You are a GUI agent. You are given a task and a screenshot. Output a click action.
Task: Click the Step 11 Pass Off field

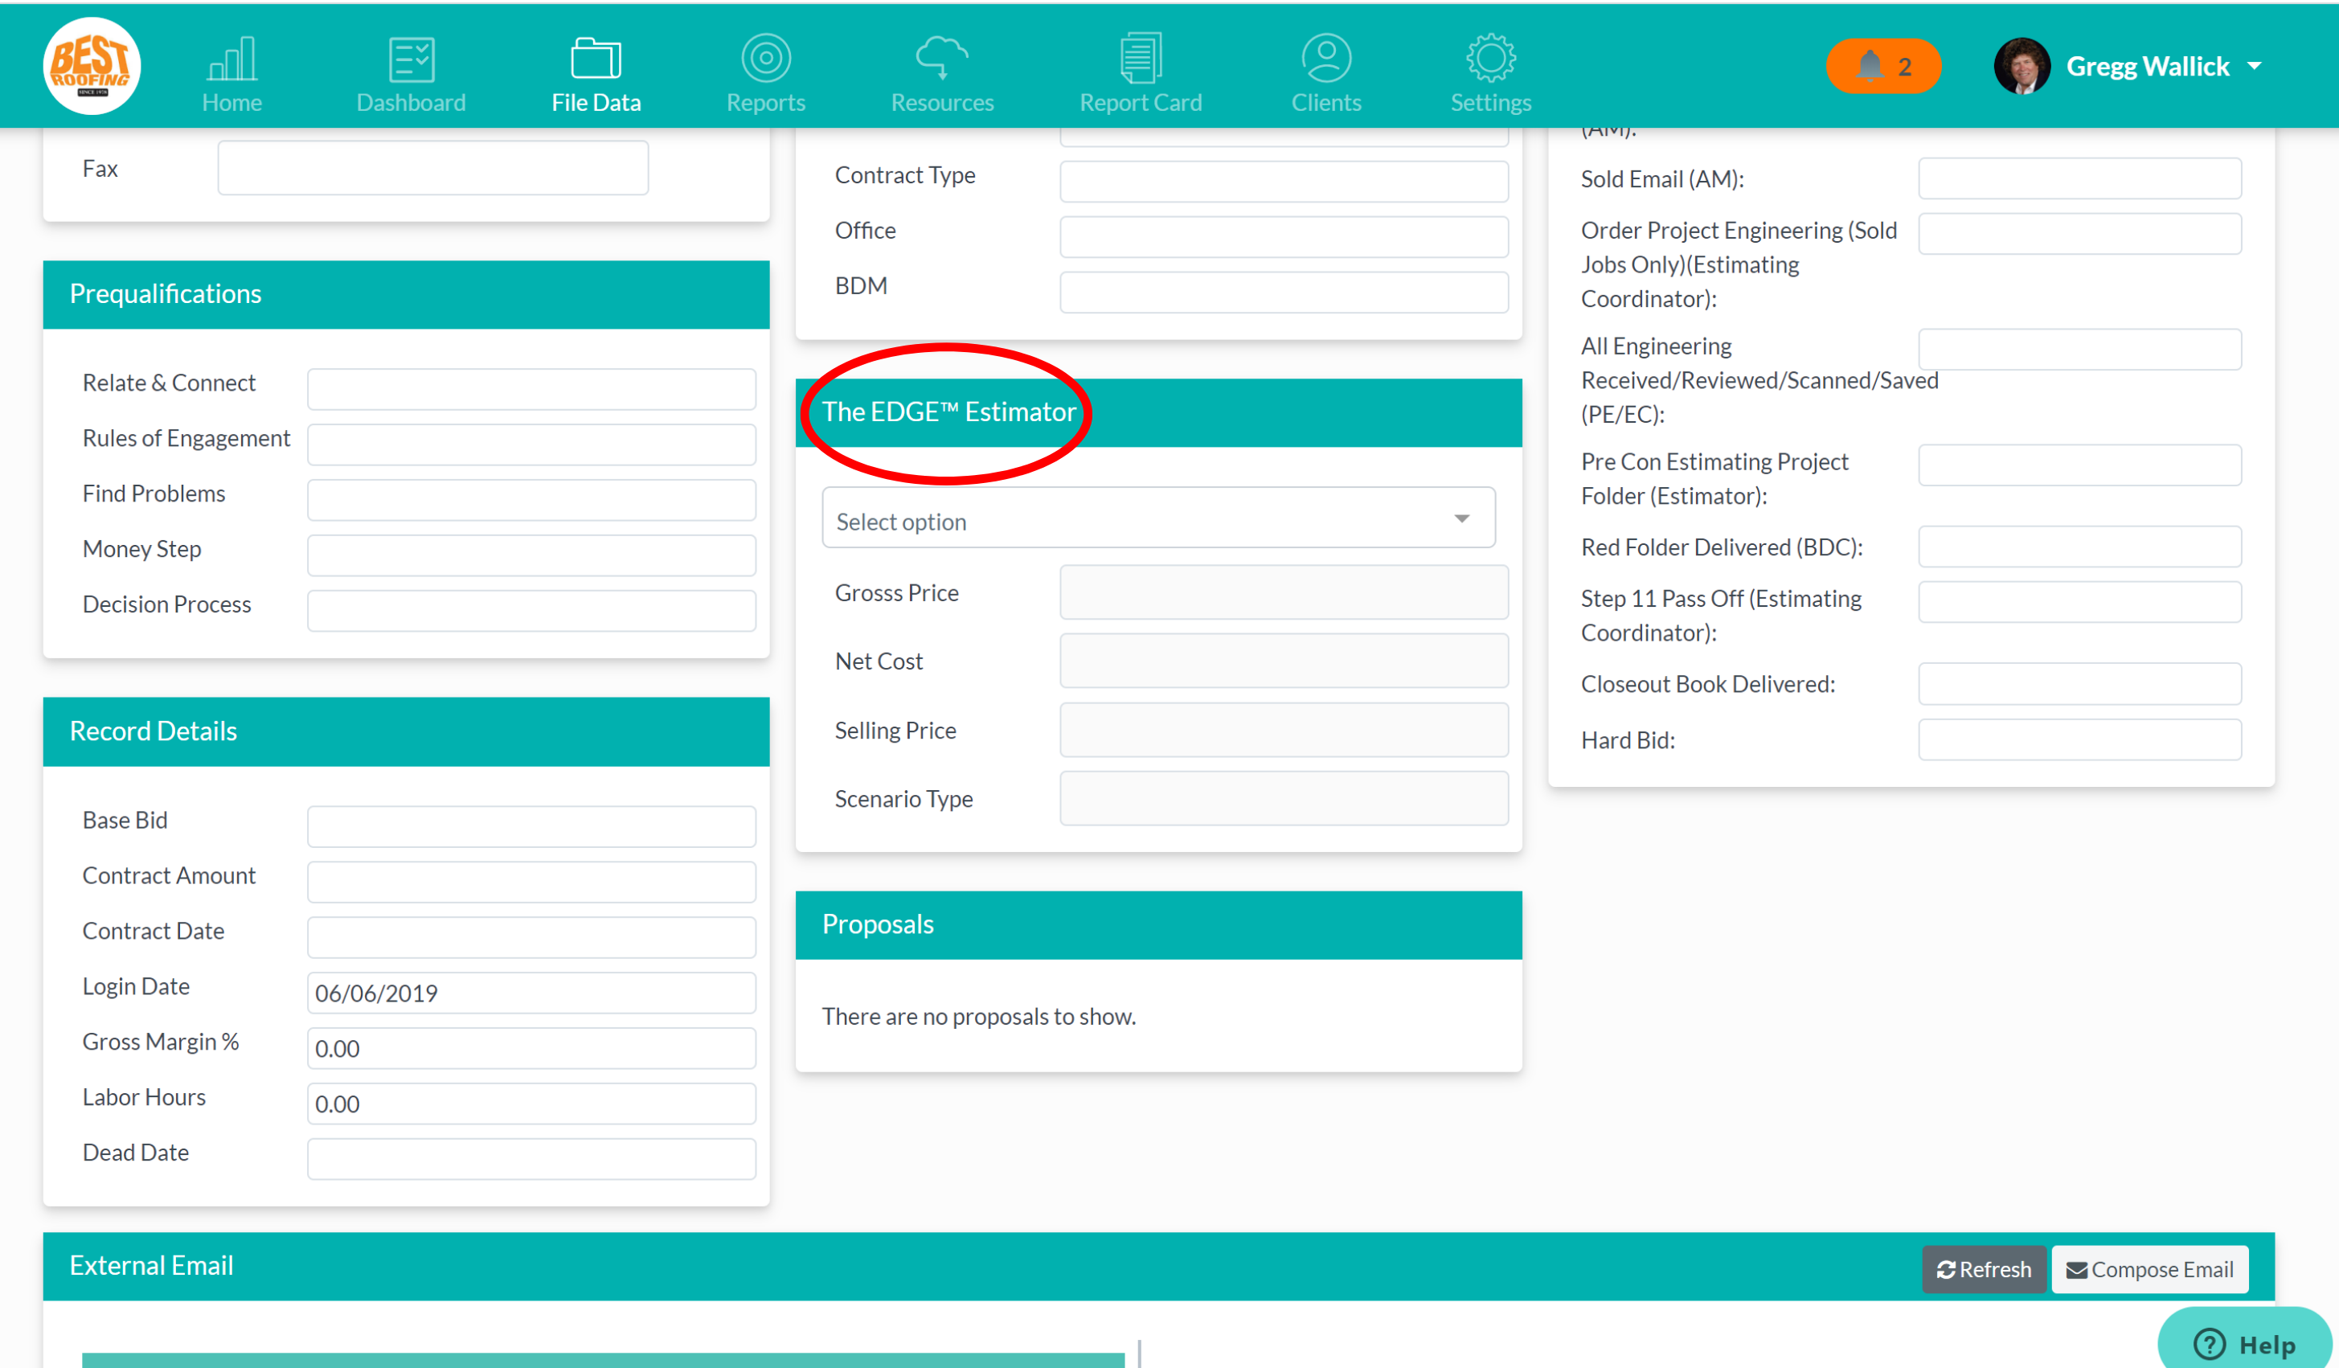2080,602
